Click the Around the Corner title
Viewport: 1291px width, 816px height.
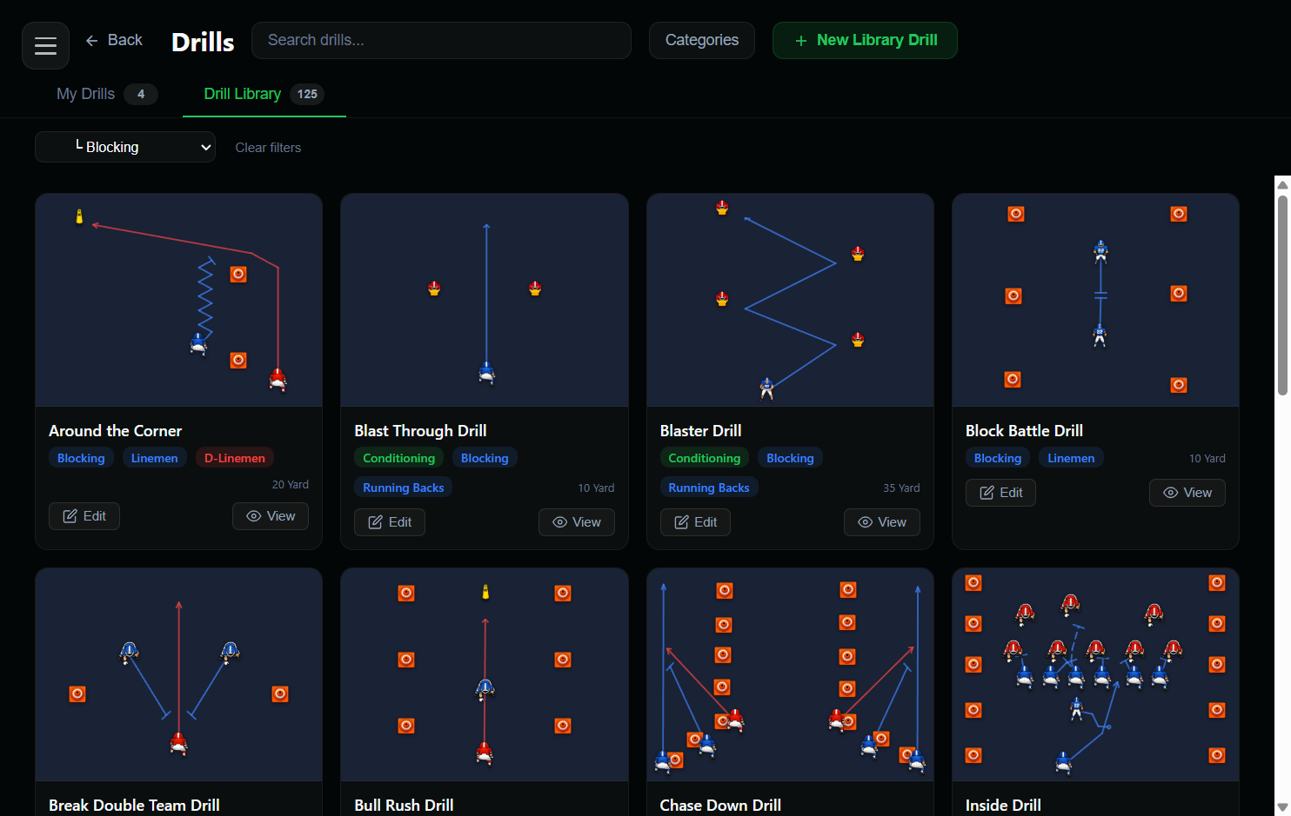(115, 431)
